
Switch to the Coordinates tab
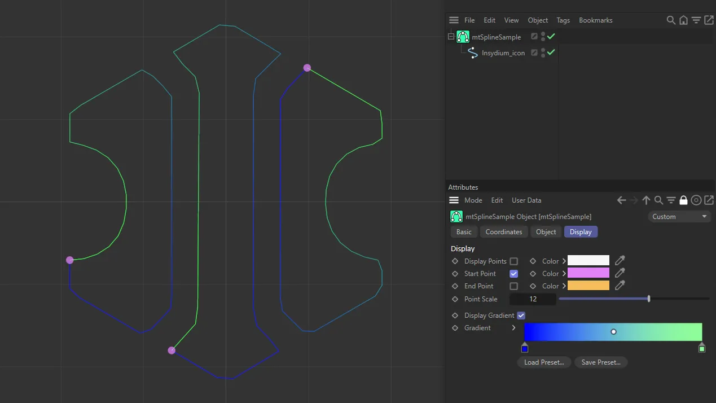click(x=504, y=231)
